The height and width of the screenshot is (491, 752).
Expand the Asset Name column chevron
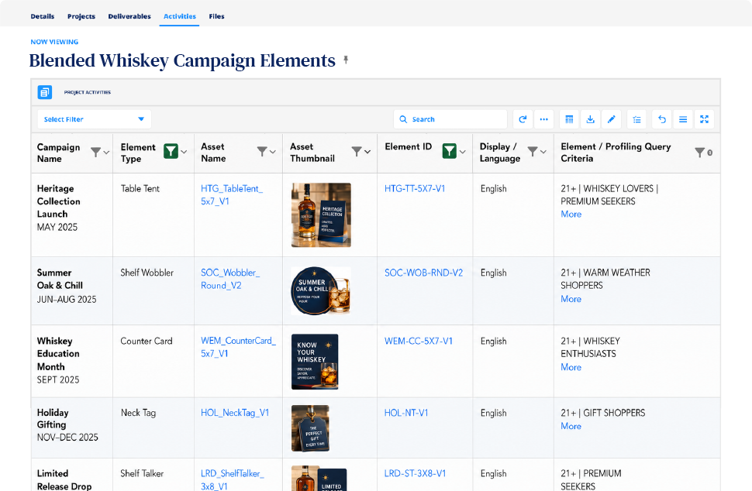[272, 152]
